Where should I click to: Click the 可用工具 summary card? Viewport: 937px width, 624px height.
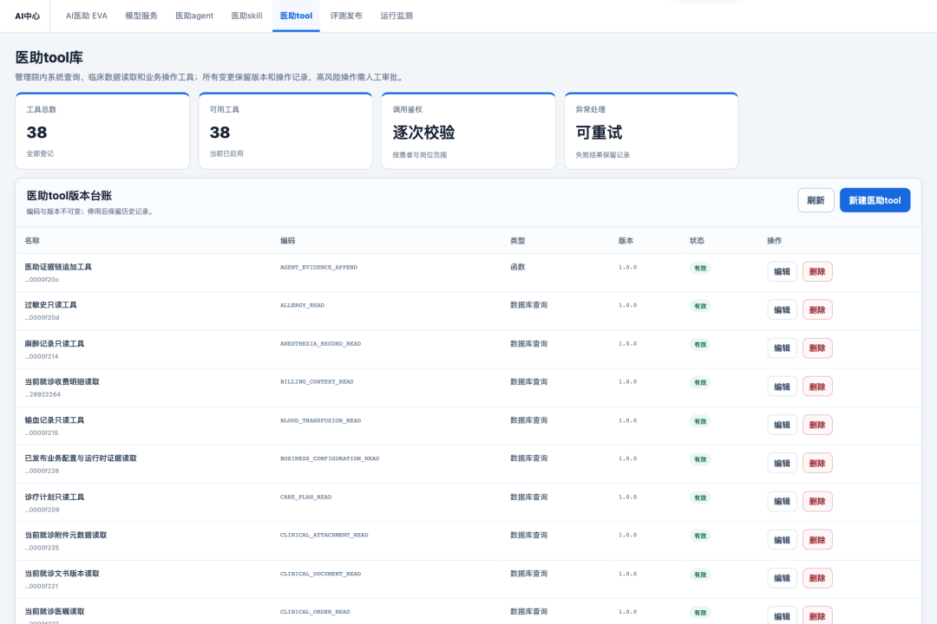pyautogui.click(x=285, y=131)
